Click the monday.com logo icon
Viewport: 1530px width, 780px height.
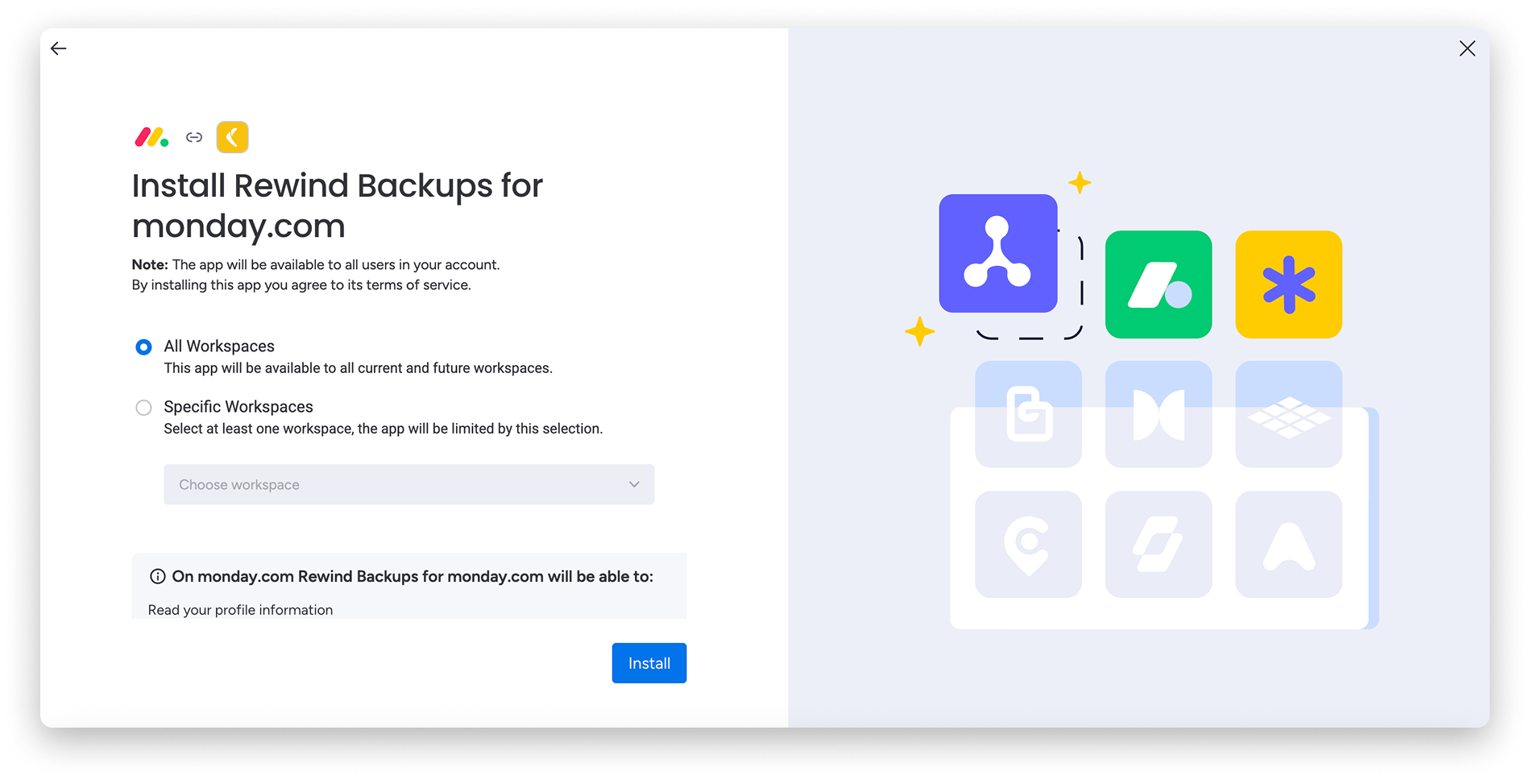[x=151, y=137]
